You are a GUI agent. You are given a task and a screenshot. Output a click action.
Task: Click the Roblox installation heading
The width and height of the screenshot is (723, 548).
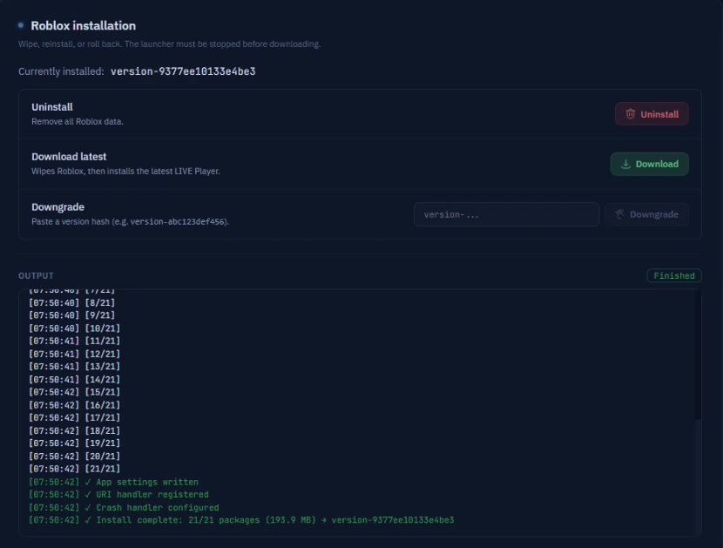(83, 26)
